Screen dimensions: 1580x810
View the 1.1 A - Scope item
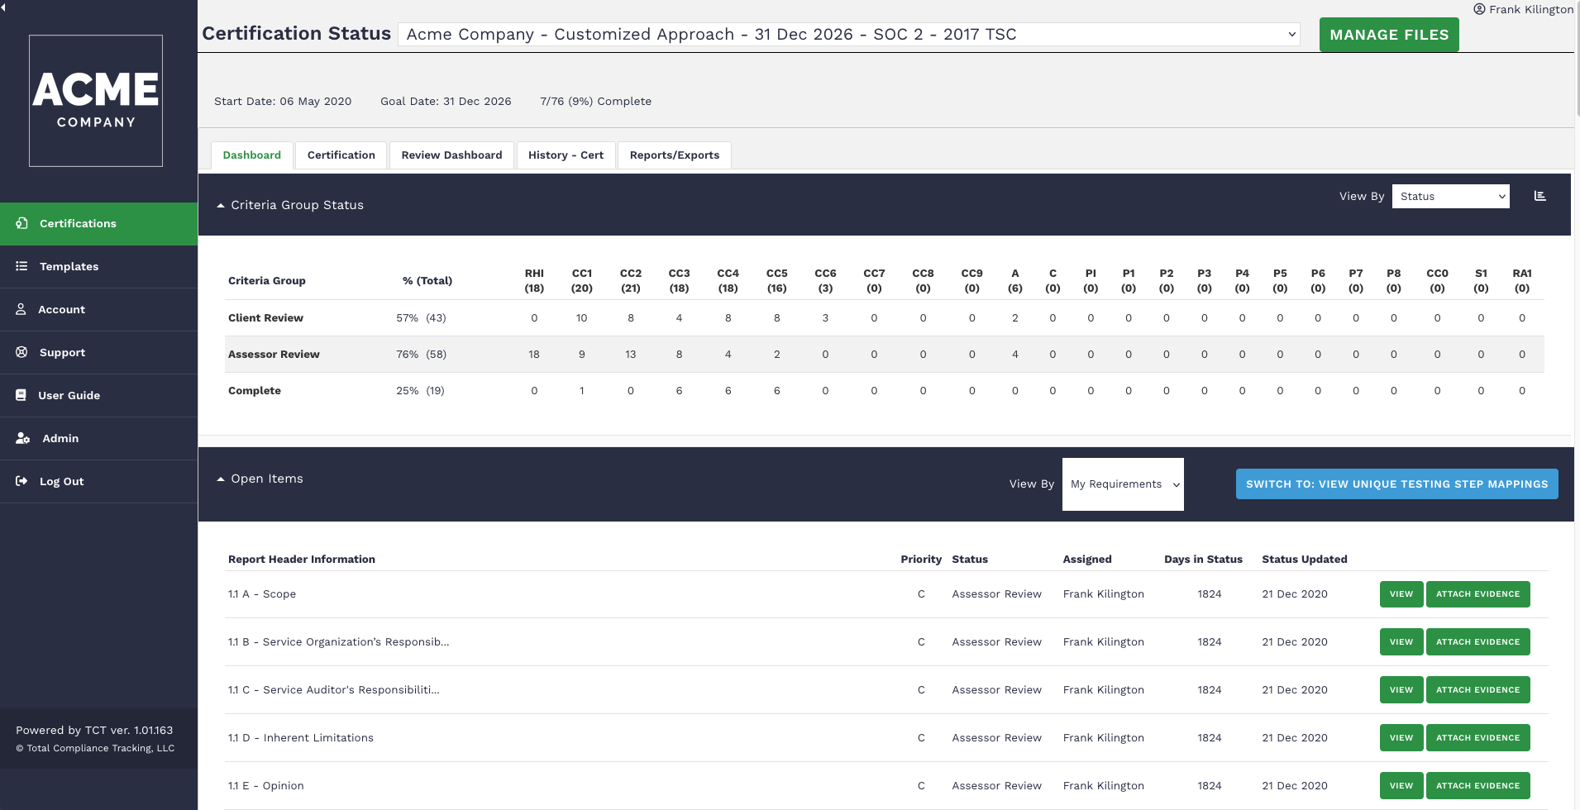pos(1401,593)
